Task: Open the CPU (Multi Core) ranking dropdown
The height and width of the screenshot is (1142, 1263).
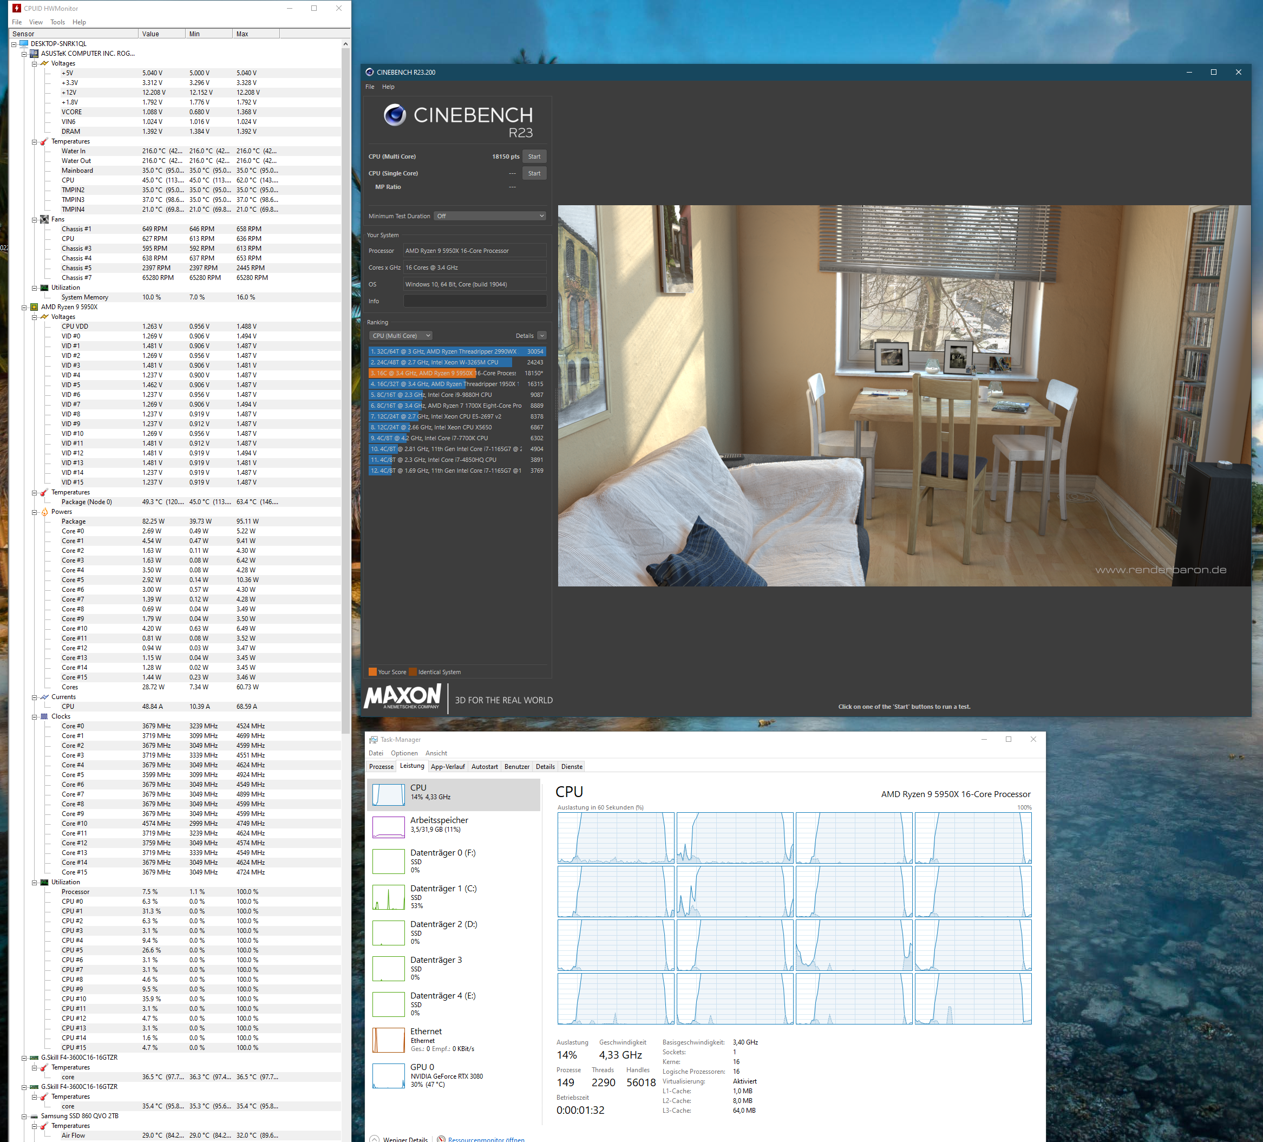Action: pyautogui.click(x=401, y=336)
